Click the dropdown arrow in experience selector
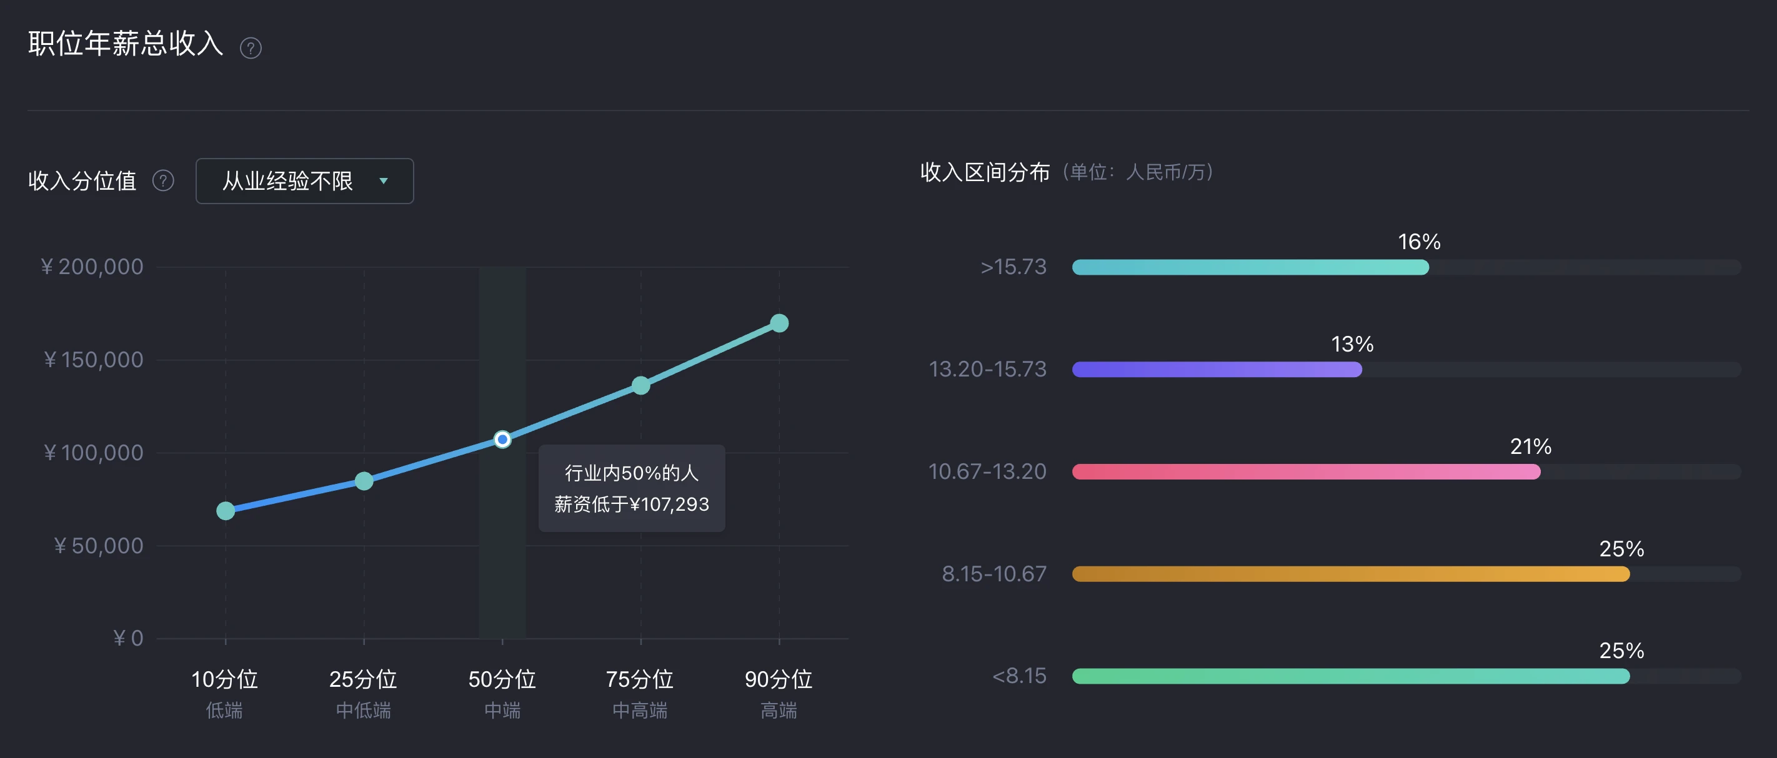The height and width of the screenshot is (758, 1777). click(384, 181)
